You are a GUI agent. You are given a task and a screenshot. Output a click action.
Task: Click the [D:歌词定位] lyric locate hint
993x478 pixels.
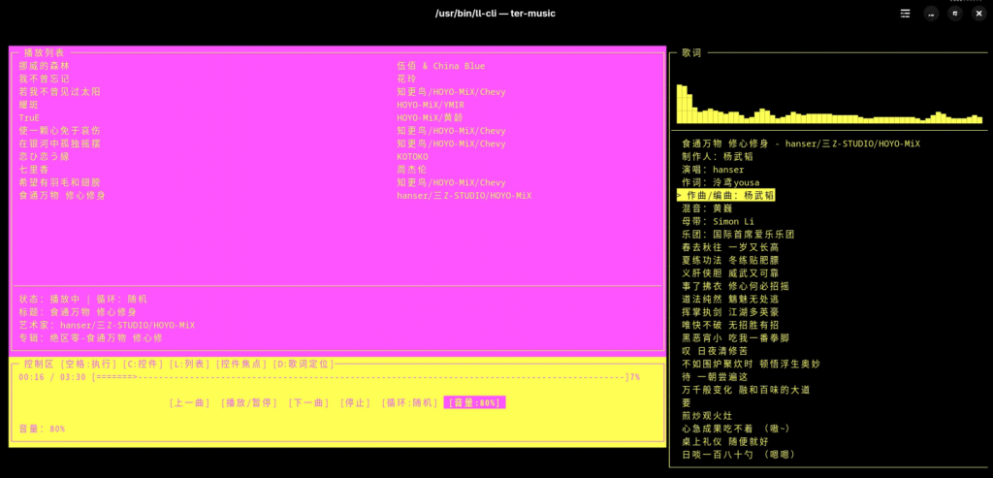point(304,364)
